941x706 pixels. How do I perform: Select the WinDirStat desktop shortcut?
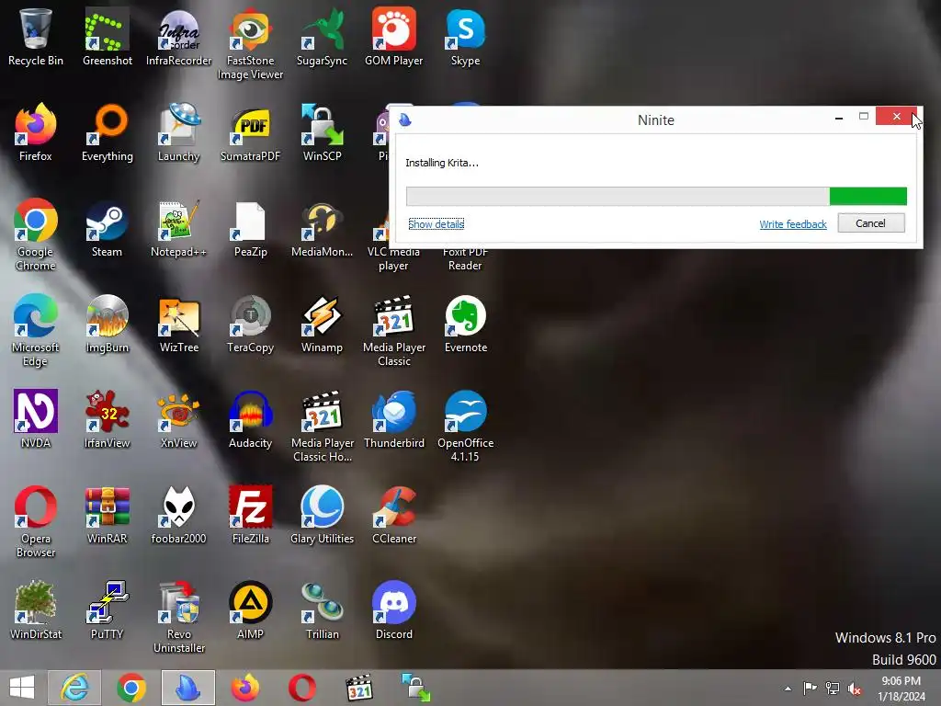(x=36, y=610)
